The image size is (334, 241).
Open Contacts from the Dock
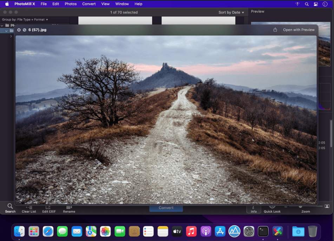134,231
